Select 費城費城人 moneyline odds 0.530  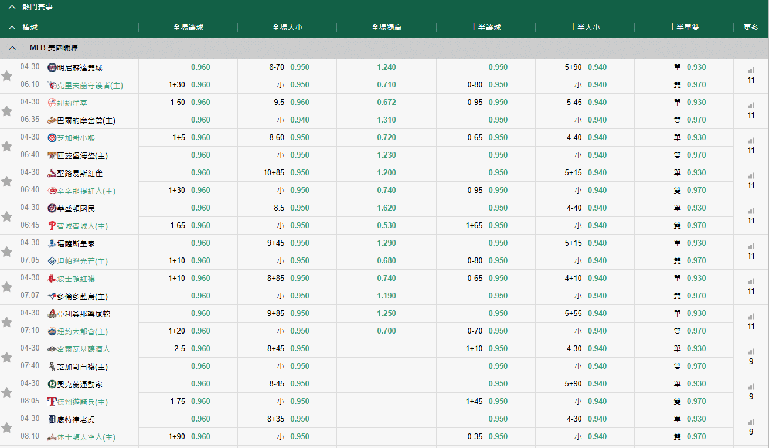[x=386, y=225]
